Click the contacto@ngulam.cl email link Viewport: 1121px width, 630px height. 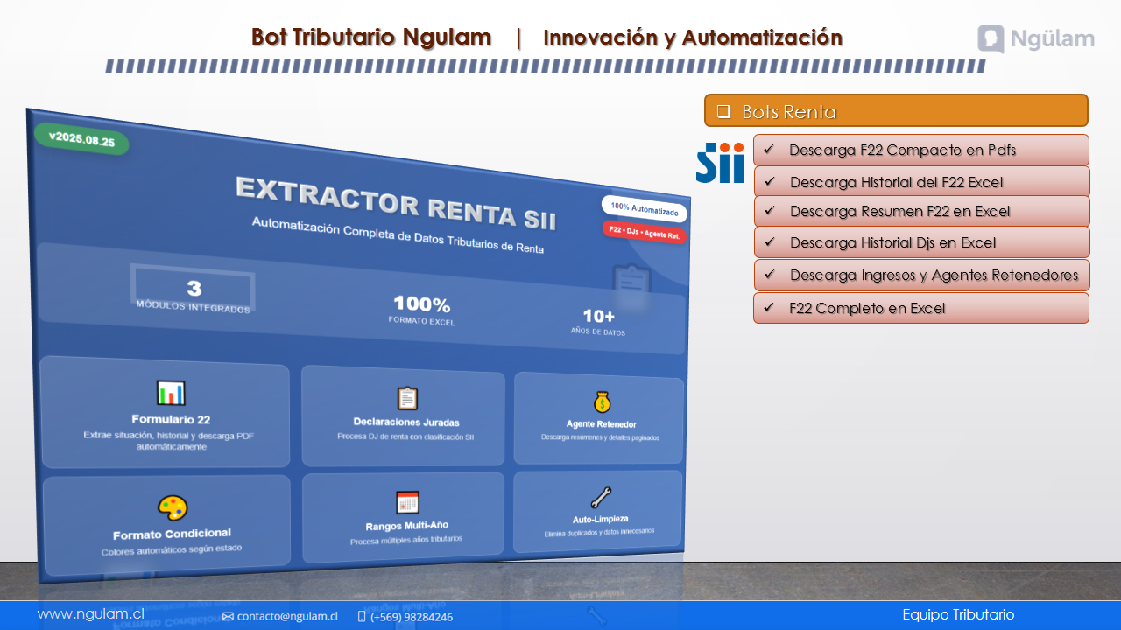click(x=286, y=616)
